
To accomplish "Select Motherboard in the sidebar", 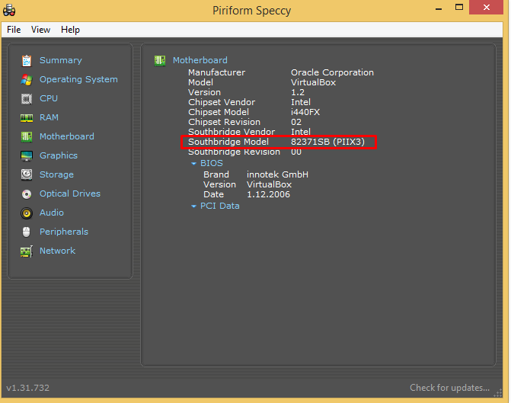I will (66, 136).
